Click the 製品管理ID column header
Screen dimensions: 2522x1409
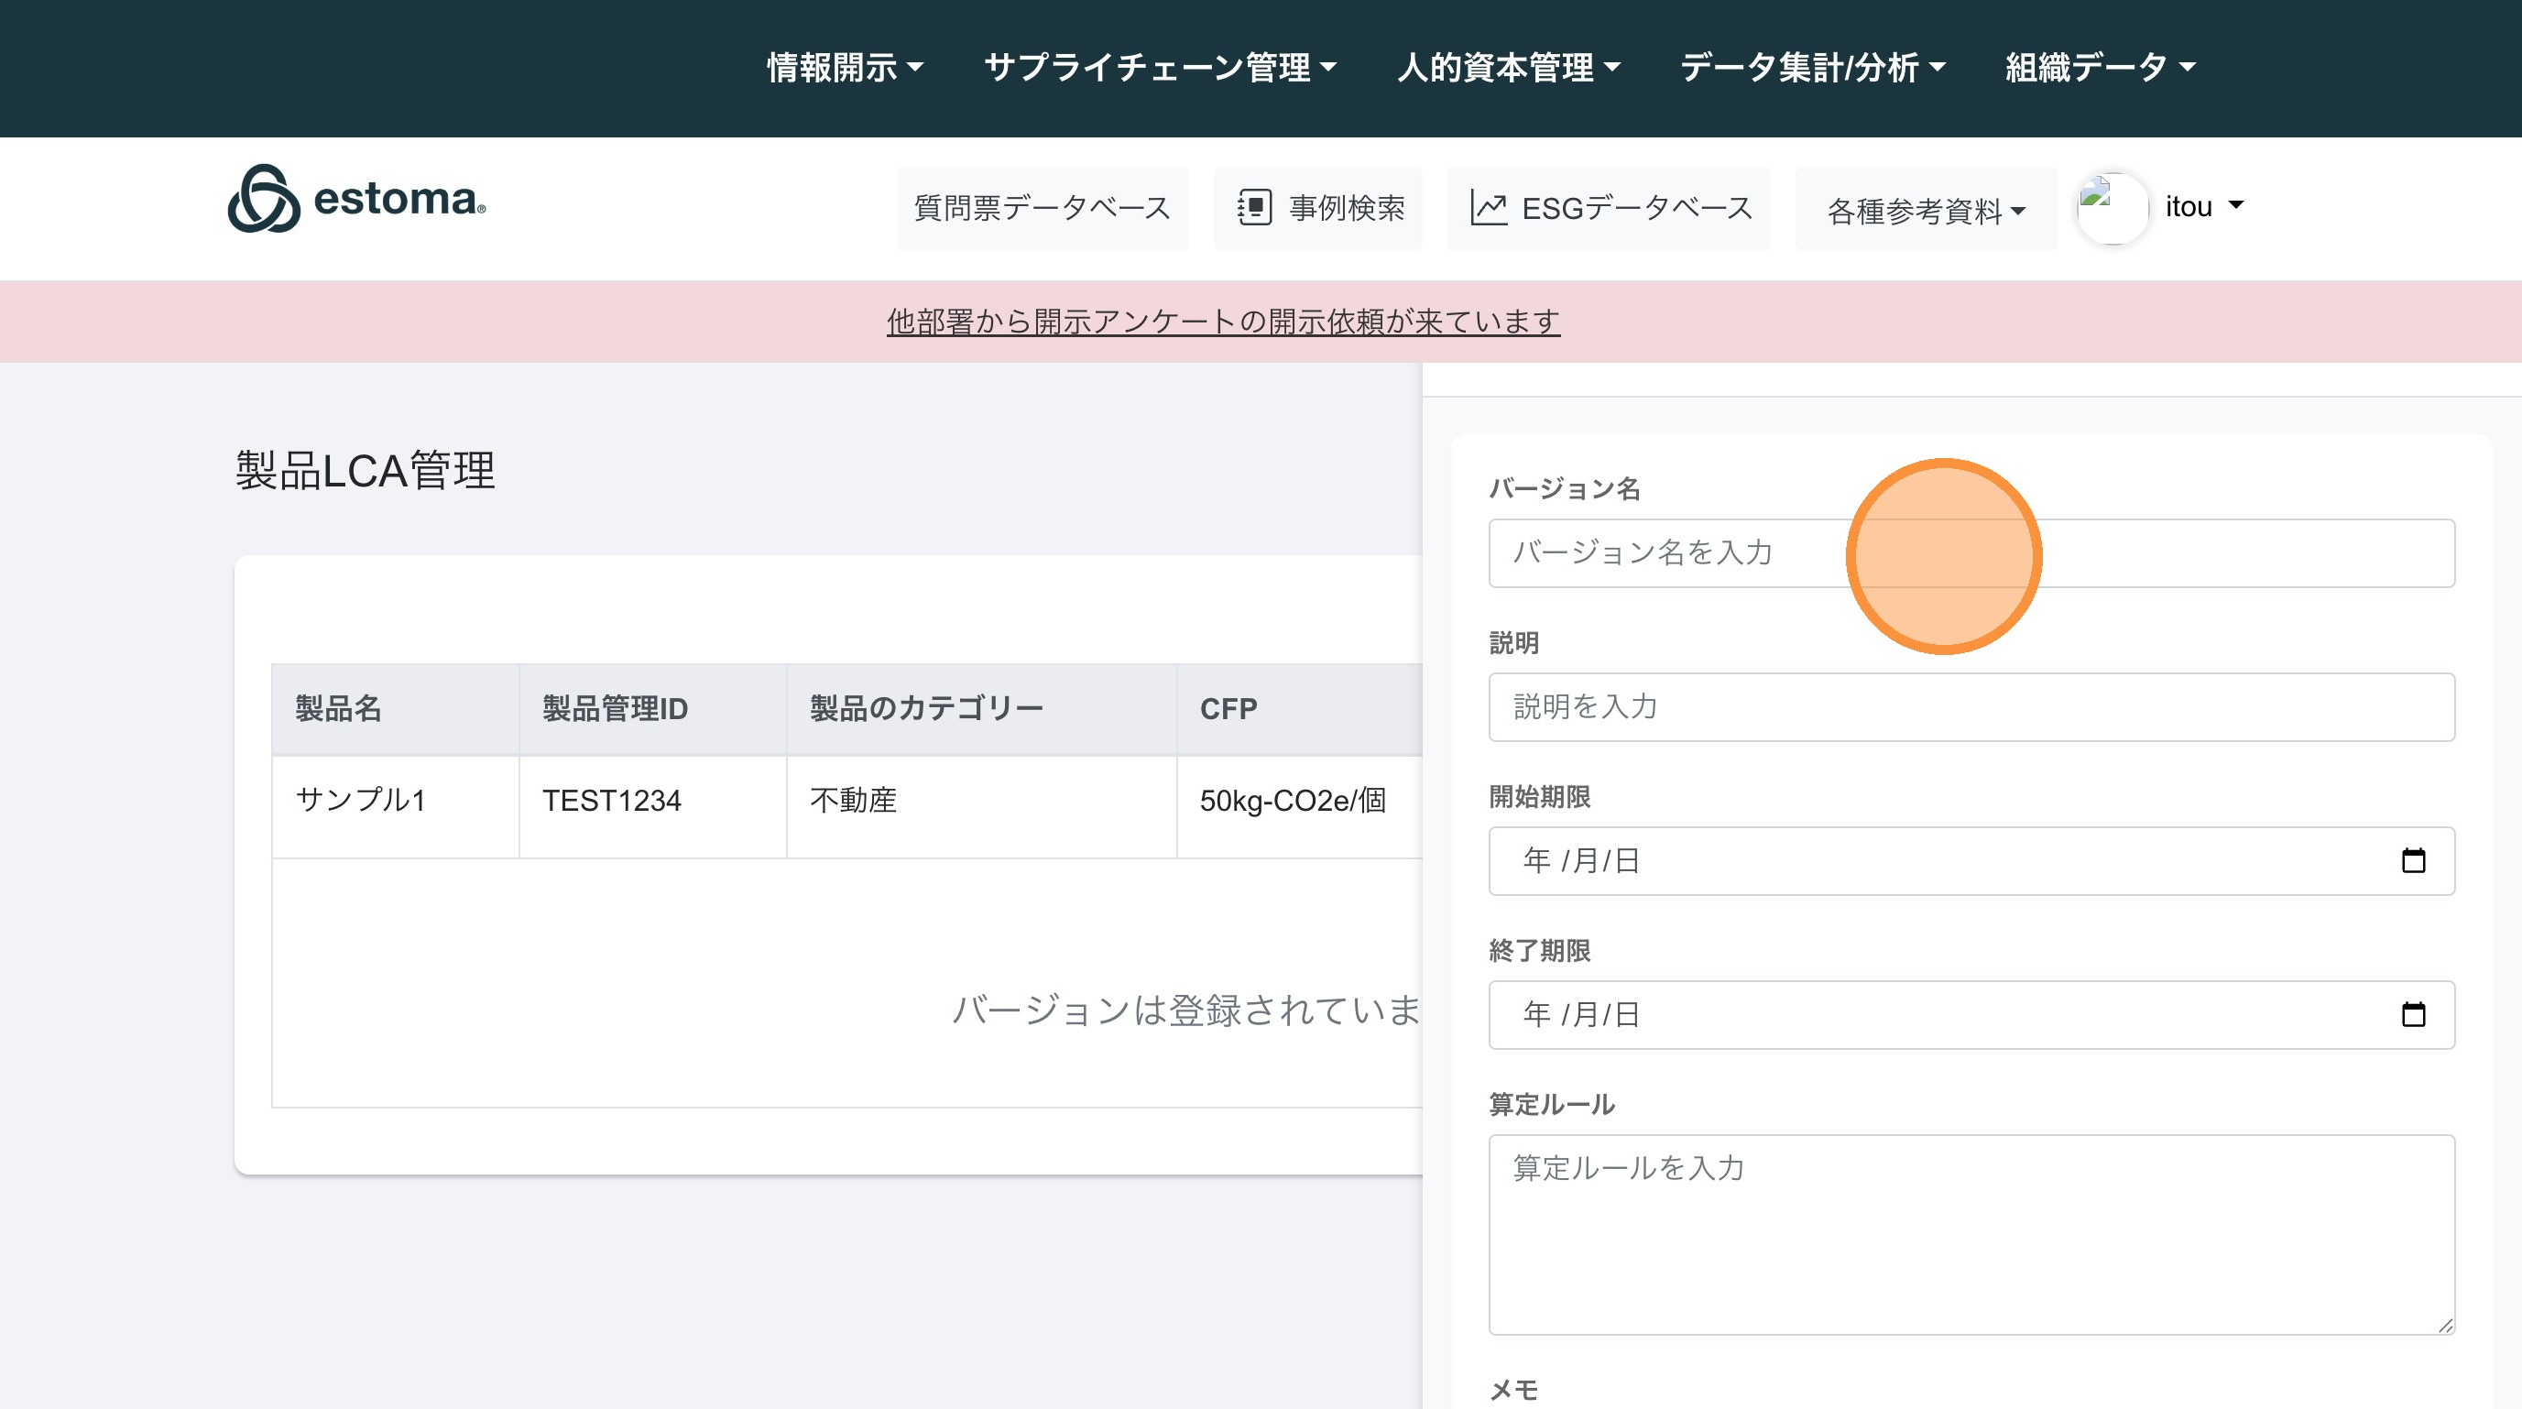[615, 709]
